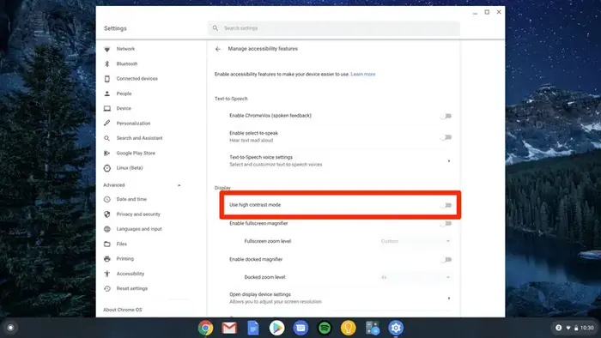This screenshot has width=601, height=338.
Task: Open the calculator-style app in the shelf
Action: pos(372,328)
